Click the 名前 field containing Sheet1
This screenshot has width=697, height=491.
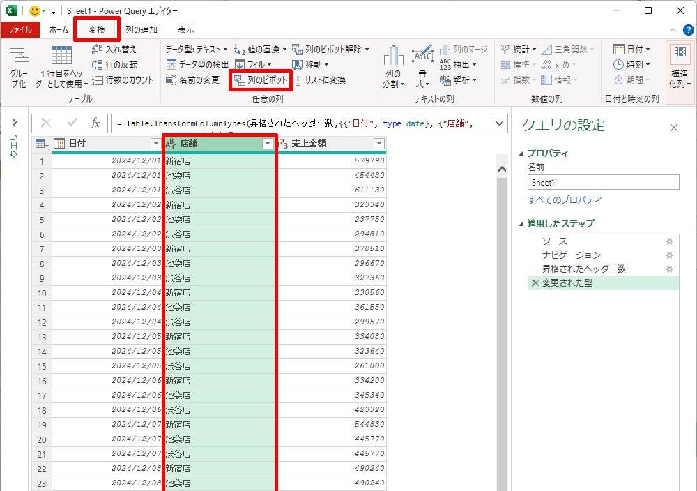pyautogui.click(x=603, y=182)
